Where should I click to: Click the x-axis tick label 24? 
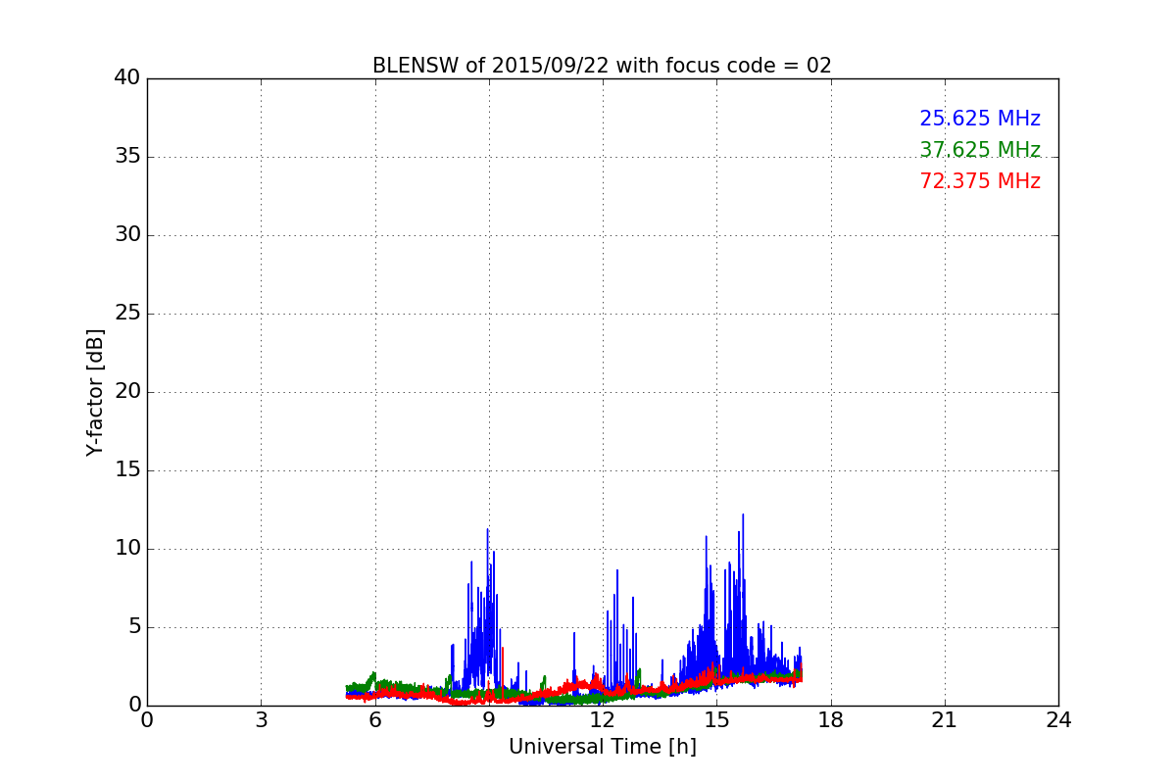(1058, 719)
